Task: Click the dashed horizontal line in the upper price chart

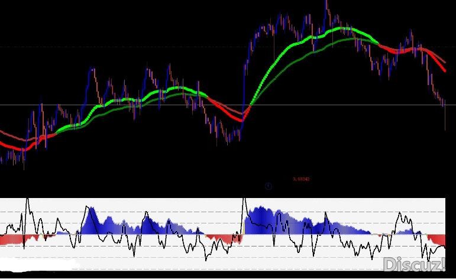Action: 228,47
